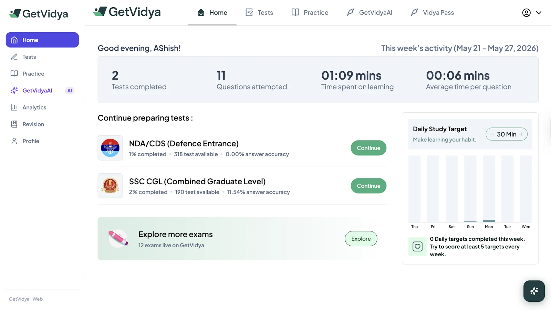This screenshot has width=551, height=311.
Task: Click the Saturday bar in the study chart
Action: click(452, 189)
